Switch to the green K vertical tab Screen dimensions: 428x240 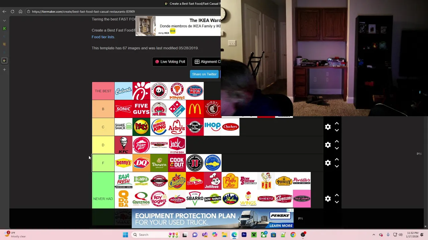[4, 28]
